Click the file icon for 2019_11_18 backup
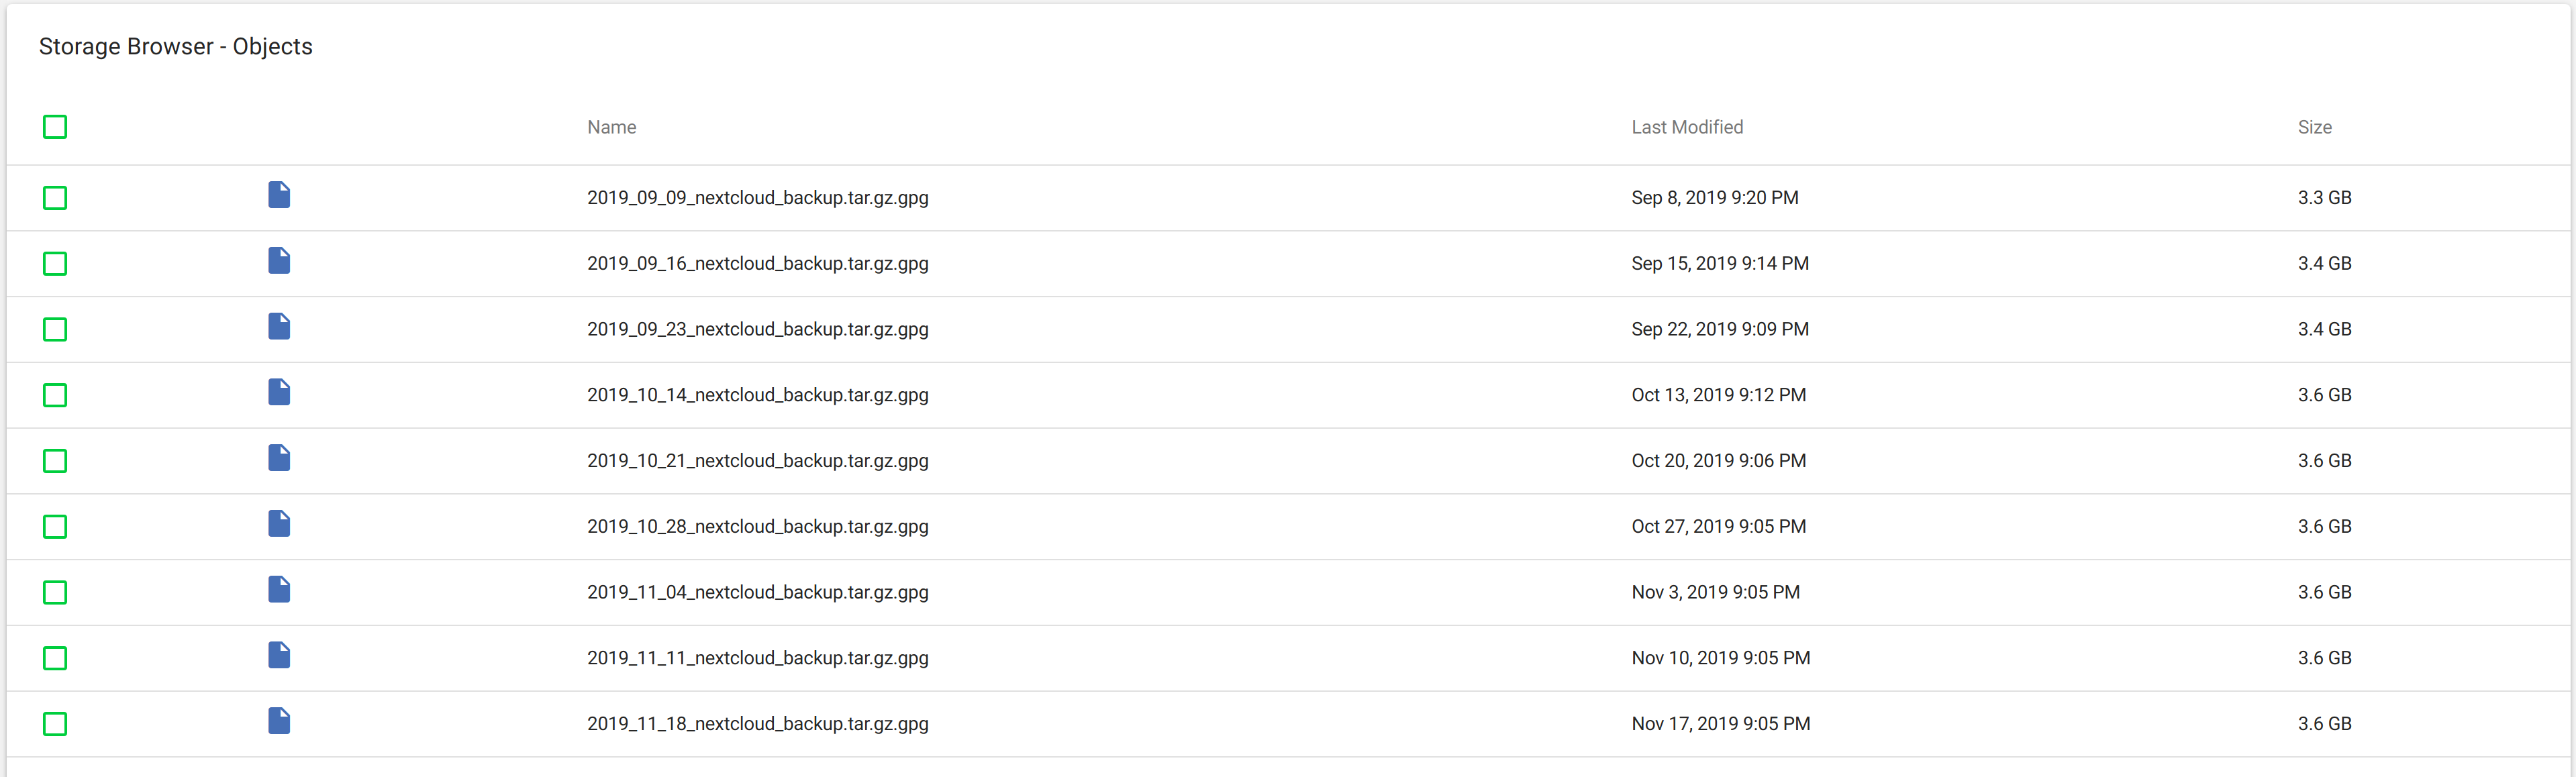This screenshot has height=777, width=2576. [279, 721]
